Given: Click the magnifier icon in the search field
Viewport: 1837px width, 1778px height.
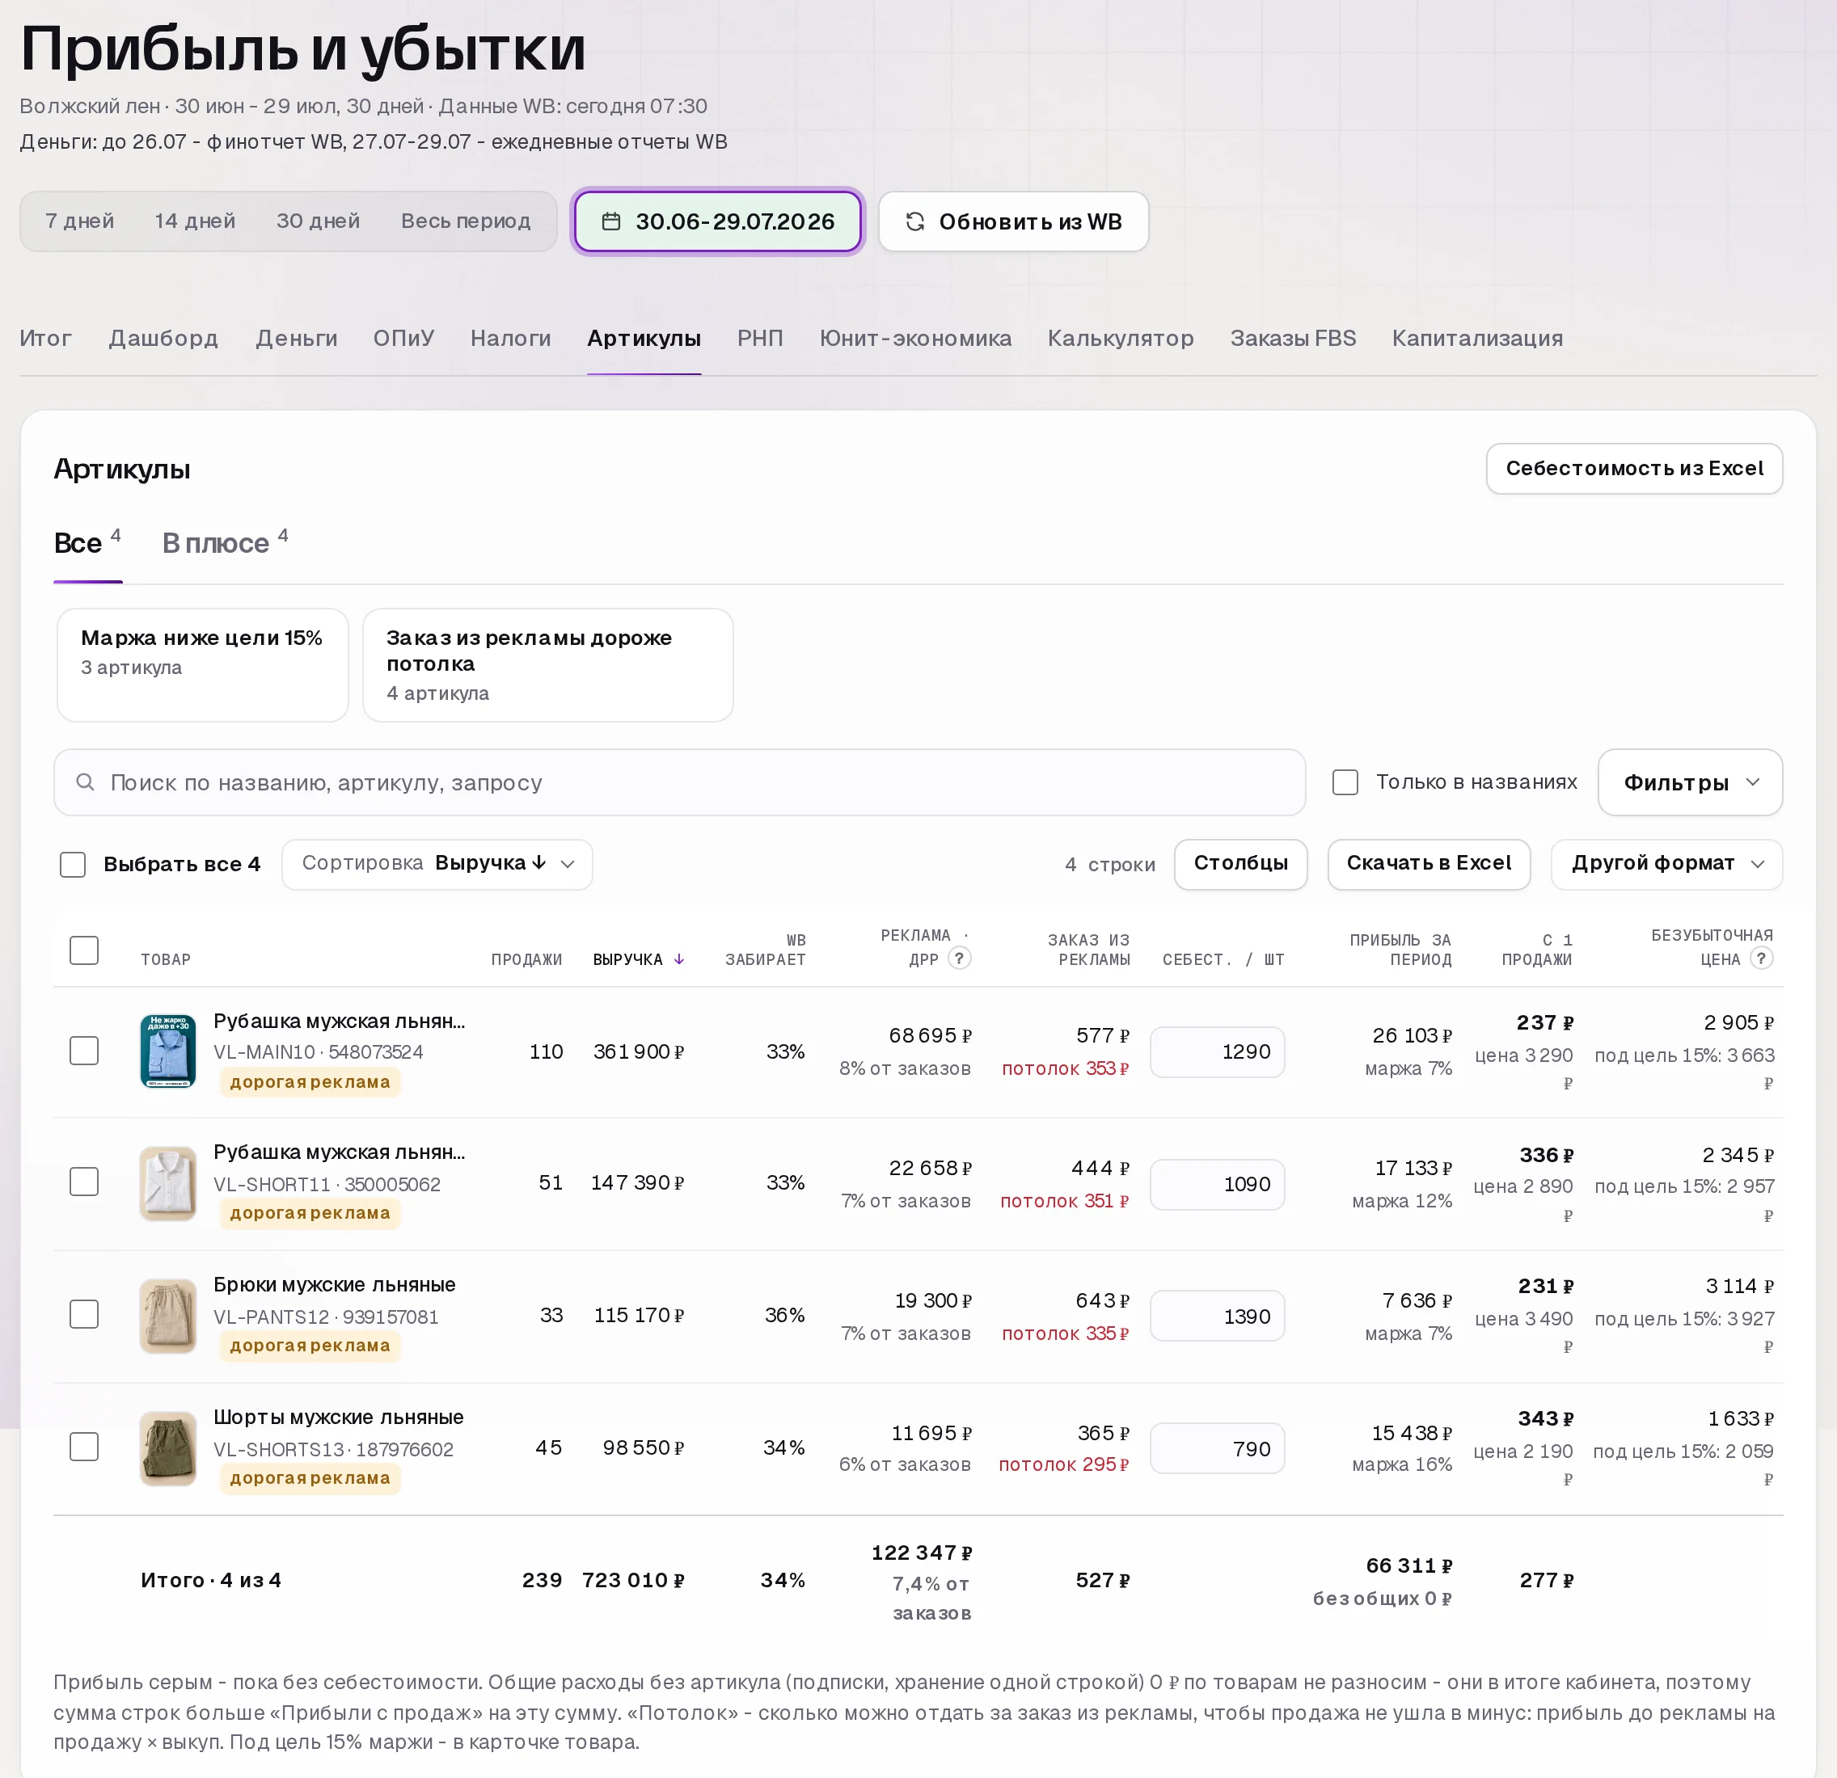Looking at the screenshot, I should [x=85, y=782].
